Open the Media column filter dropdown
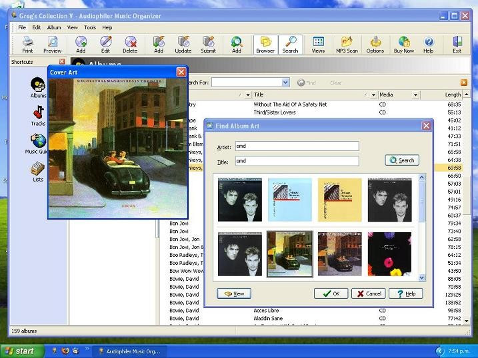This screenshot has height=358, width=478. tap(415, 95)
